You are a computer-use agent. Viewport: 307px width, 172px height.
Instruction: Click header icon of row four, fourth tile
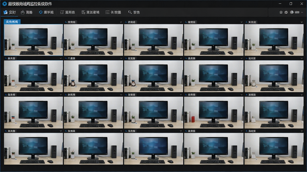[x=186, y=131]
